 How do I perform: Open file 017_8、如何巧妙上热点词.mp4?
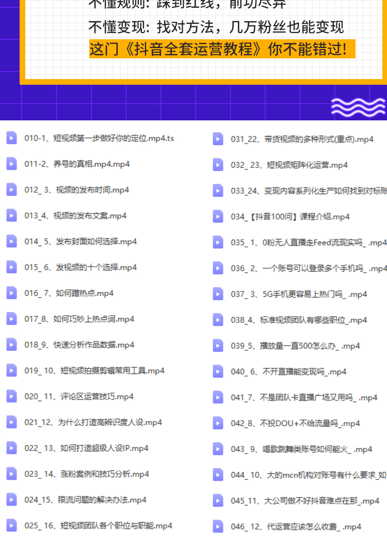point(79,319)
